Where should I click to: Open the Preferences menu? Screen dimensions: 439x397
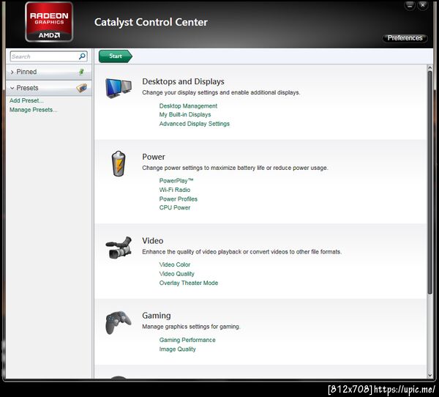405,38
